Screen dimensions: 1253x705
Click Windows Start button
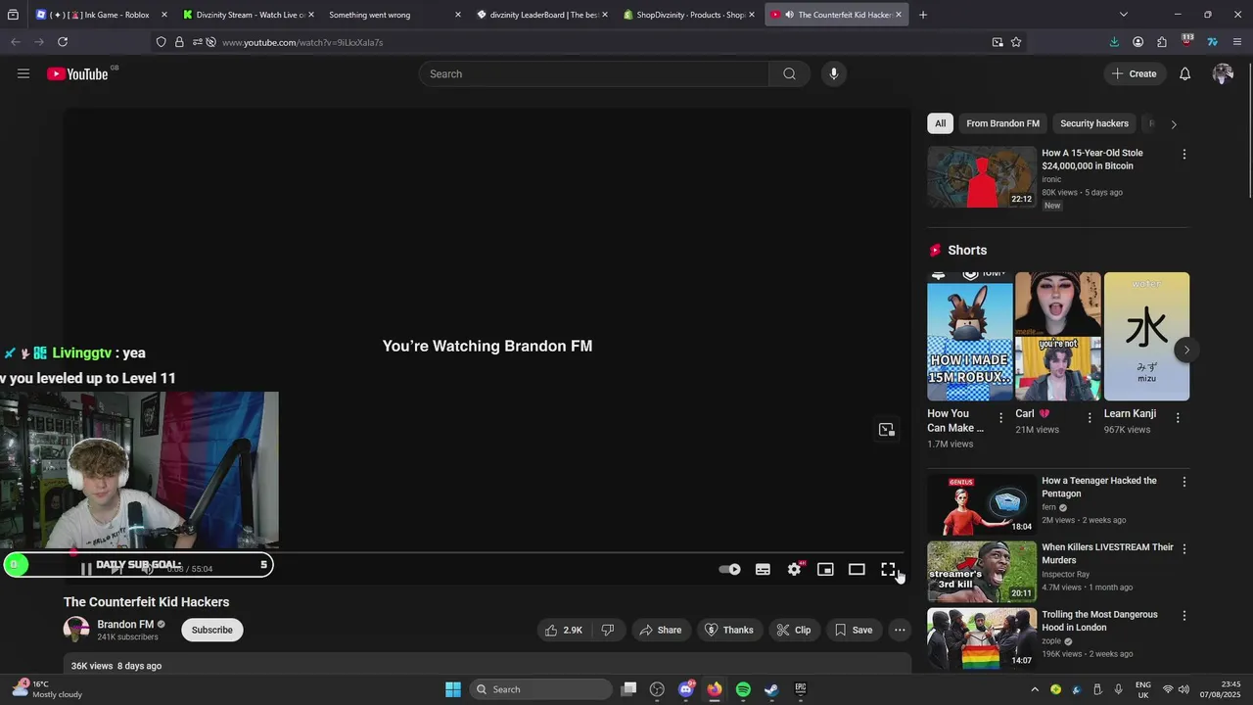(453, 689)
